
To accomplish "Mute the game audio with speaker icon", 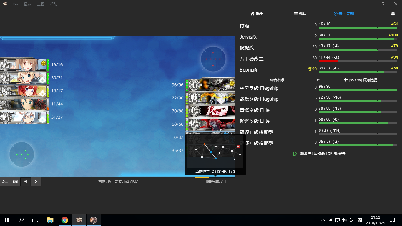I will (x=26, y=182).
